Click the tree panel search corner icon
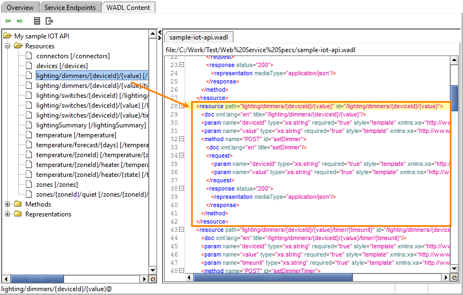The width and height of the screenshot is (463, 295). (x=153, y=279)
